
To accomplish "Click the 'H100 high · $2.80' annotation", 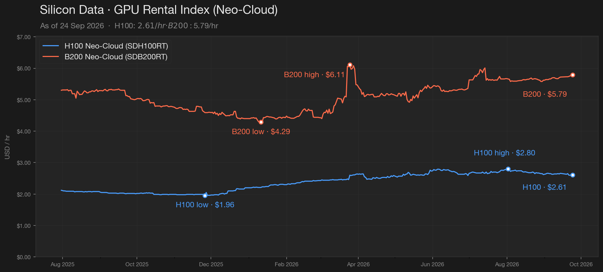I will [504, 153].
